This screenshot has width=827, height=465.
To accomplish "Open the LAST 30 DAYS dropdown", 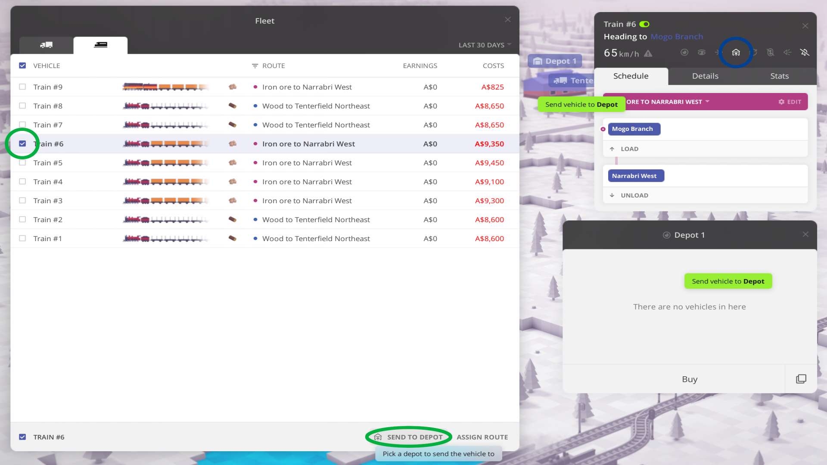I will (485, 45).
